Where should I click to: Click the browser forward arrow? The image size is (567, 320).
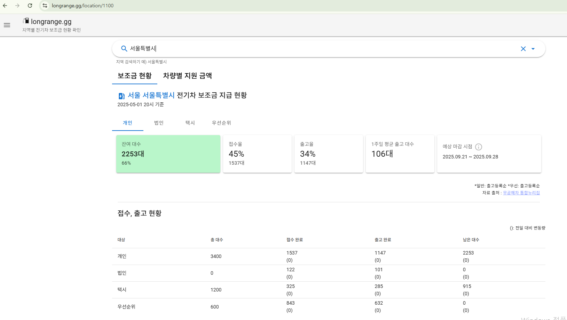coord(17,6)
